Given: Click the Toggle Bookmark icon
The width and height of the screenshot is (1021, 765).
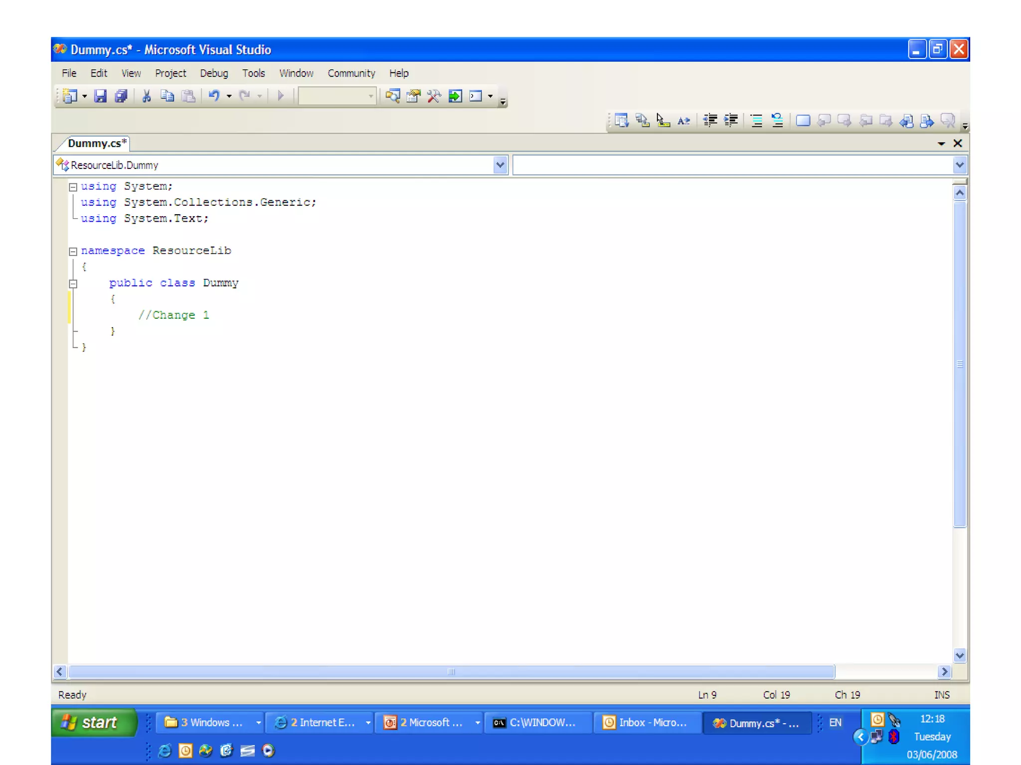Looking at the screenshot, I should pyautogui.click(x=803, y=120).
